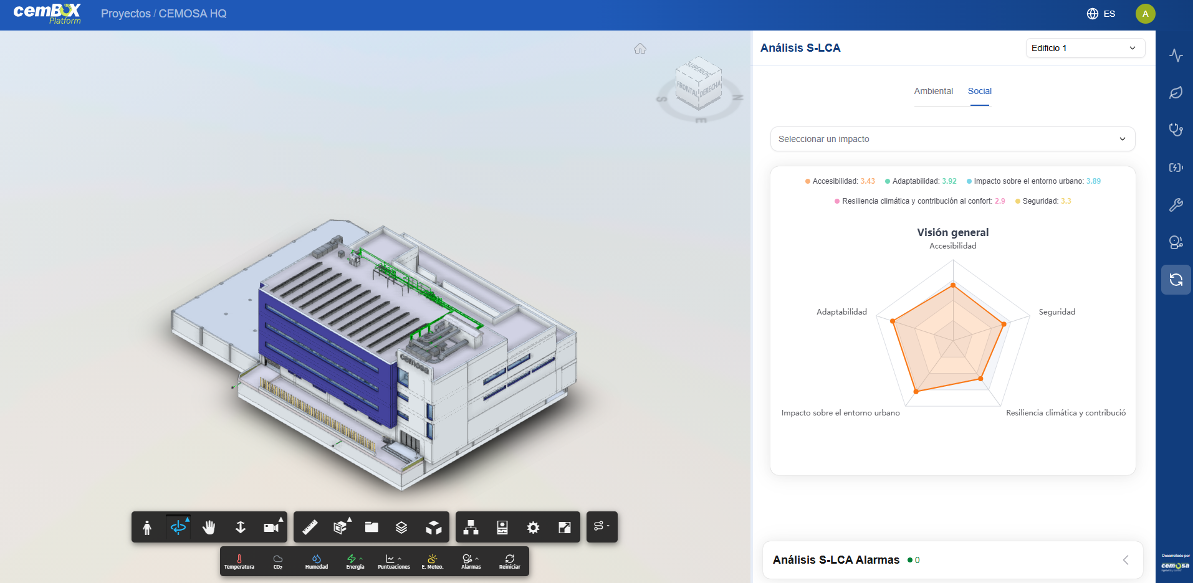Open the wrench maintenance sidebar icon
The width and height of the screenshot is (1193, 583).
pos(1176,205)
